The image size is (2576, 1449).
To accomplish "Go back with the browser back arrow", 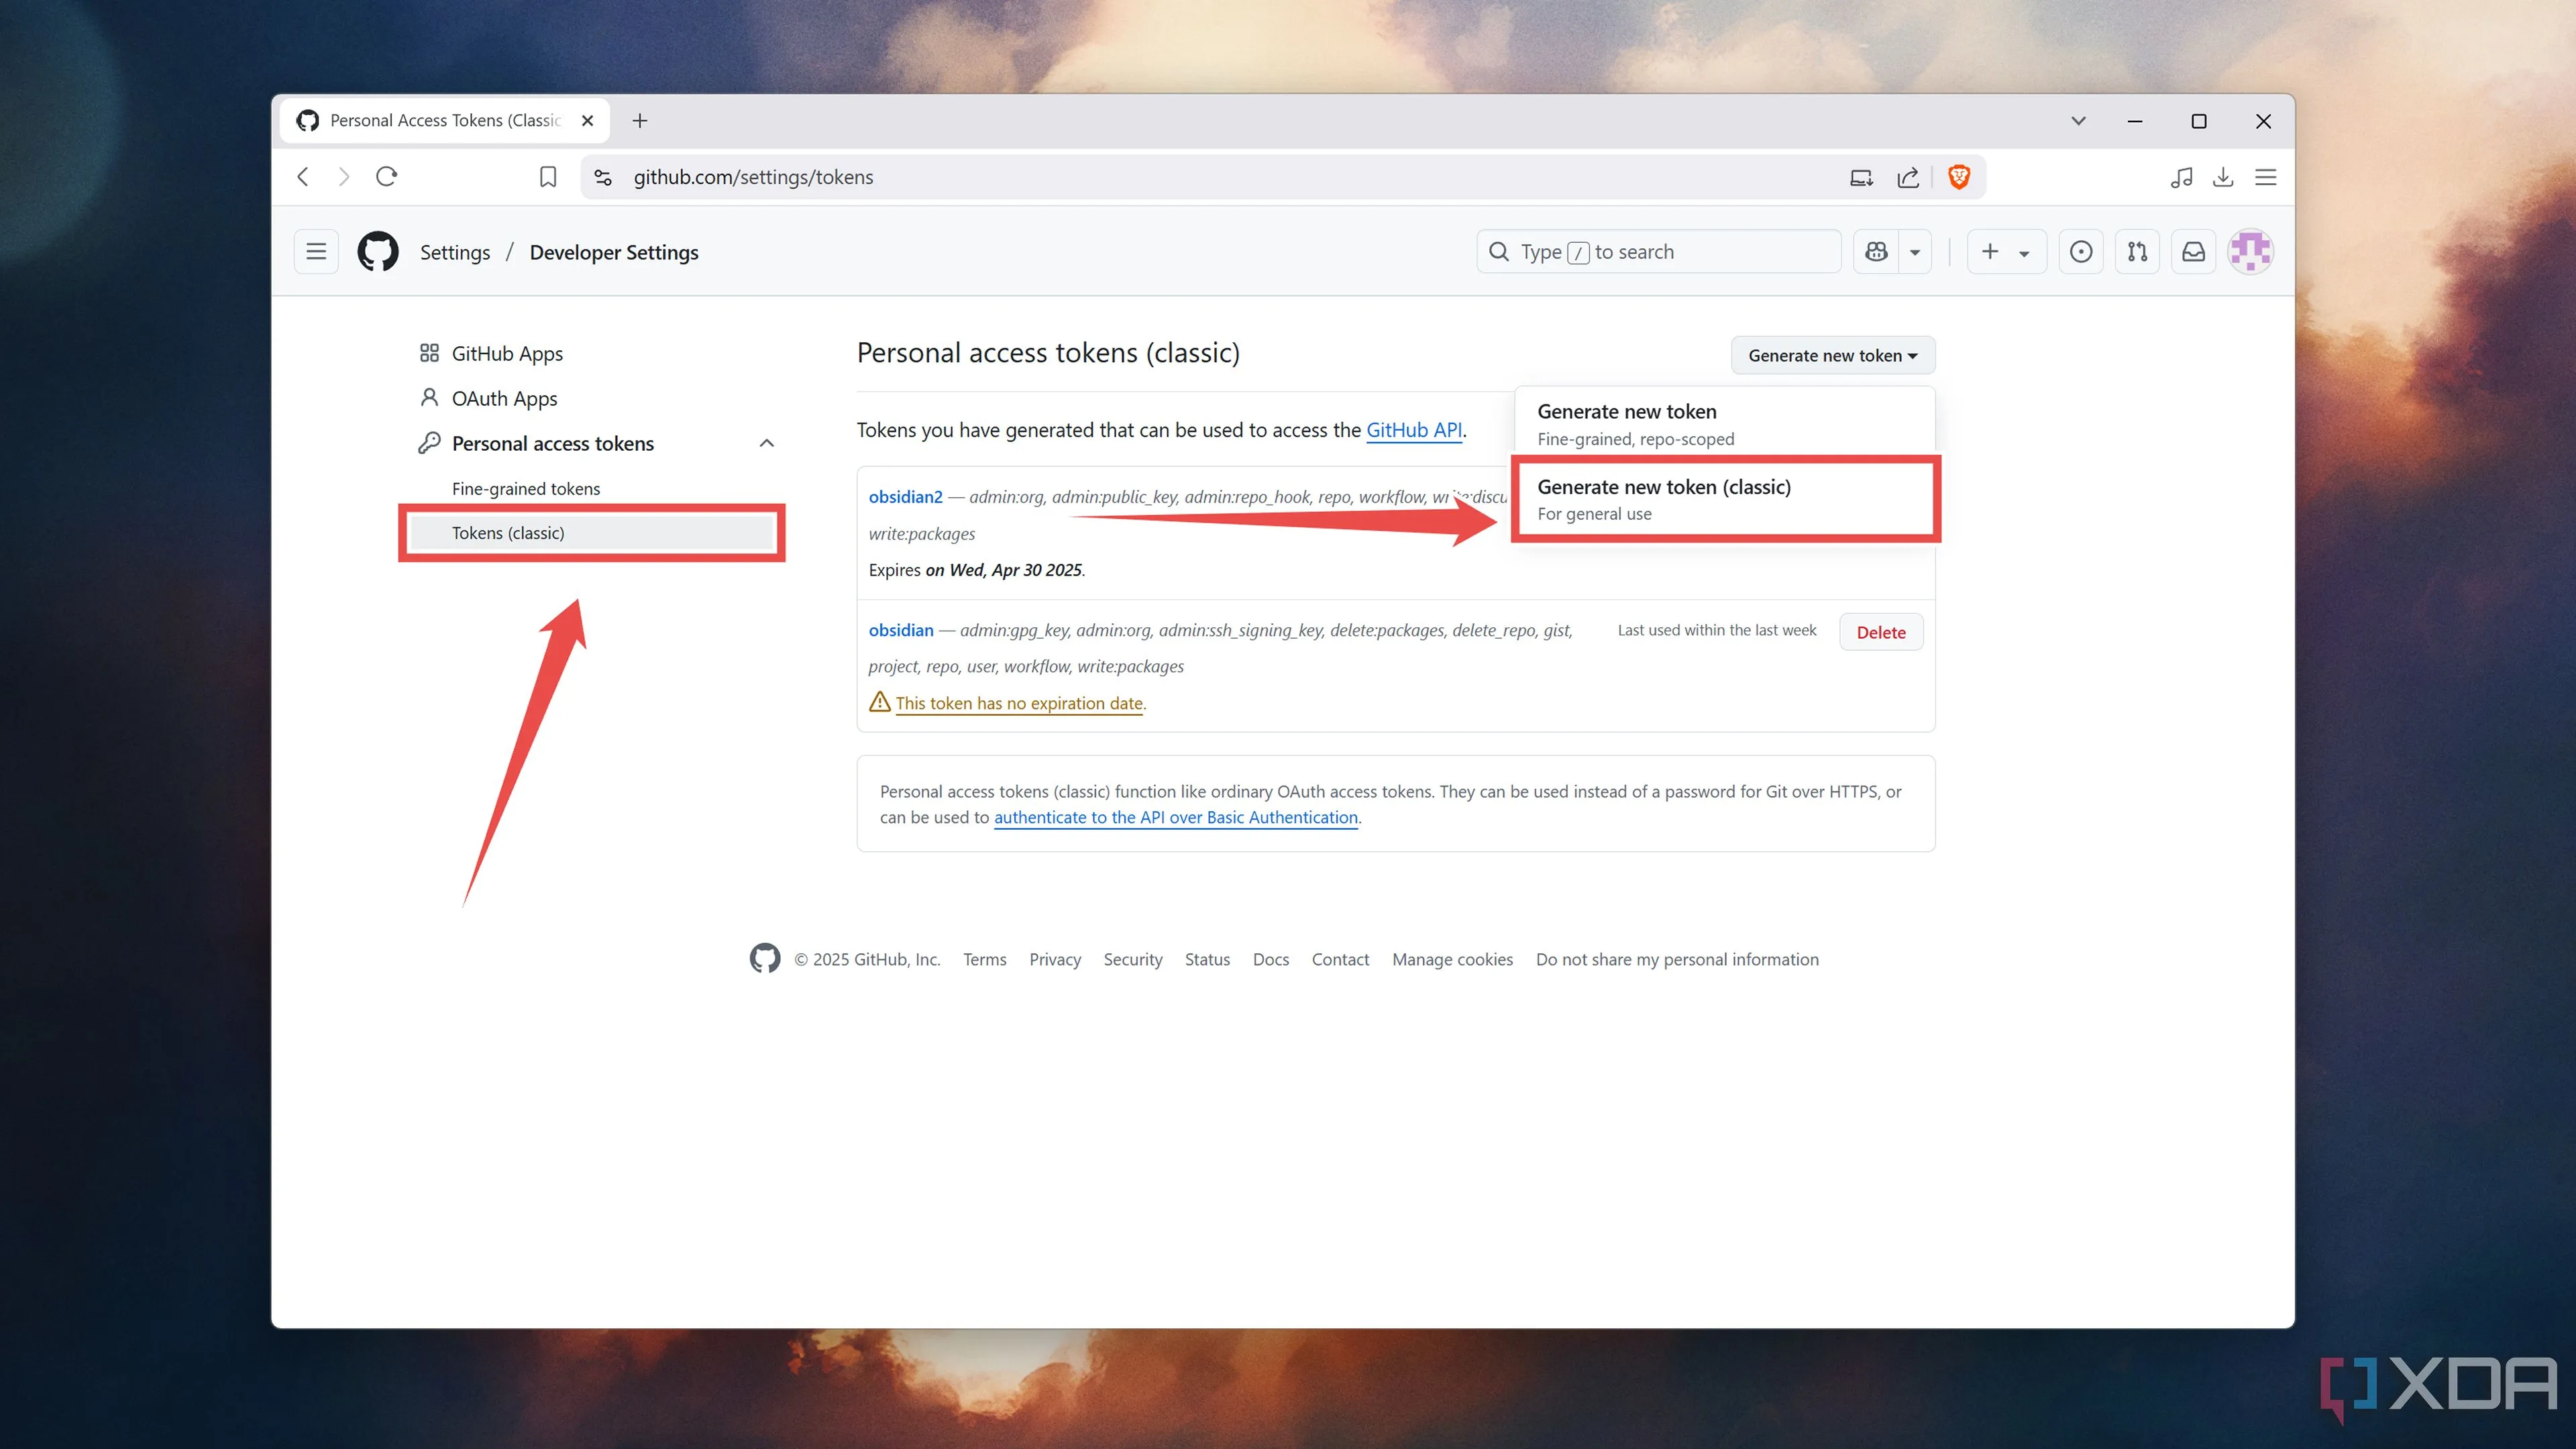I will coord(303,177).
